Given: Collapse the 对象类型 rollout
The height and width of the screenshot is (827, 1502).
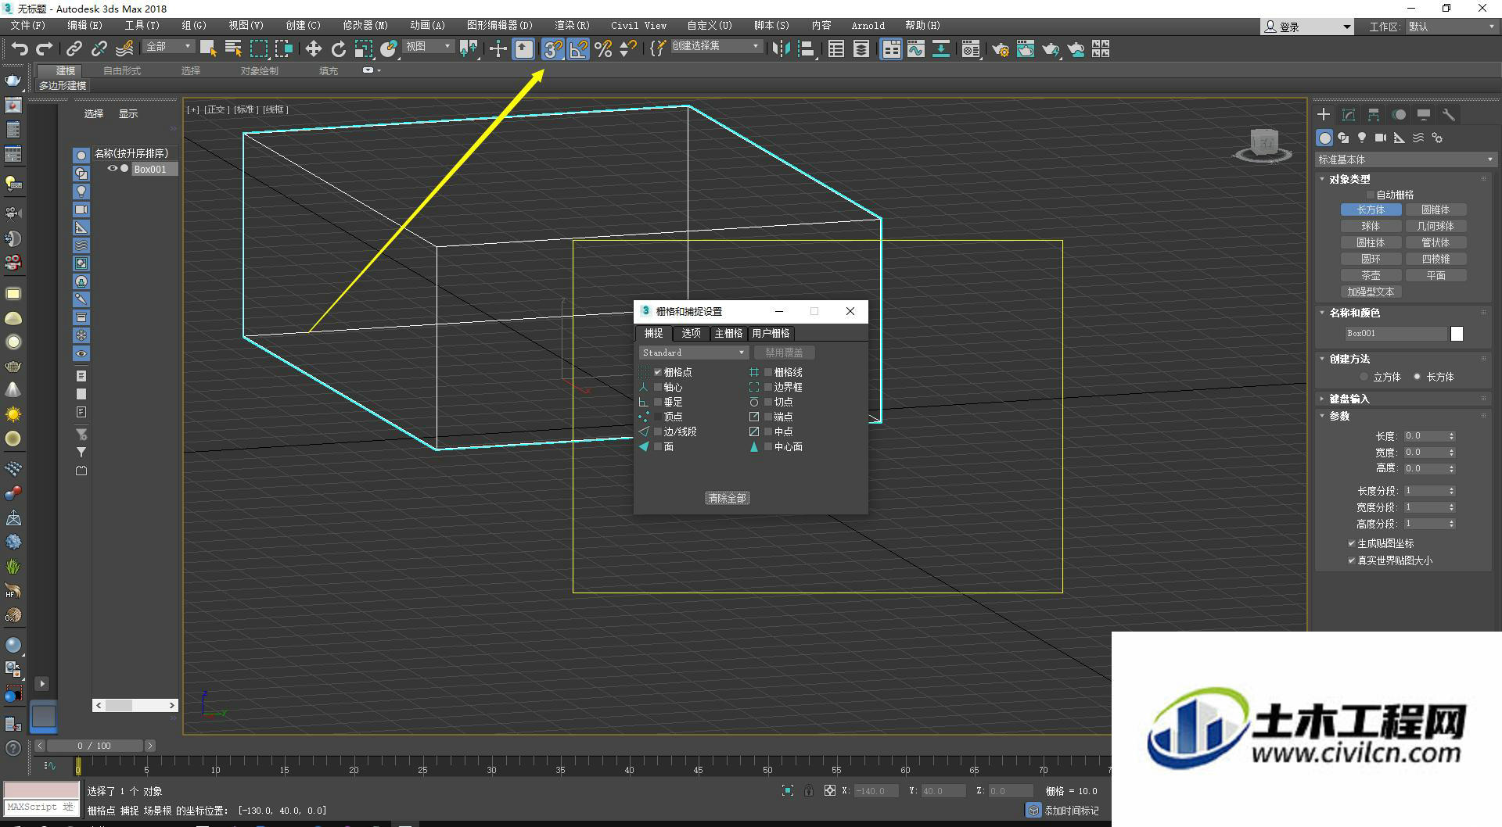Looking at the screenshot, I should click(1349, 179).
